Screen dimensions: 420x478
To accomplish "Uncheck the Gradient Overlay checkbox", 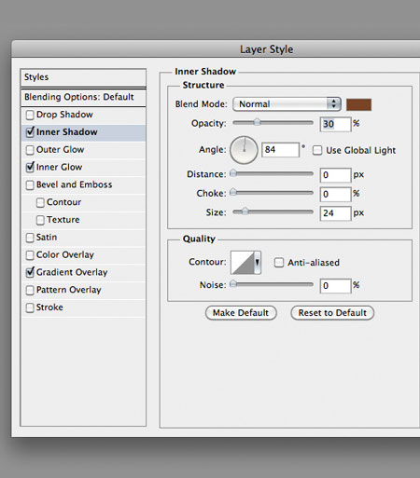I will 30,273.
